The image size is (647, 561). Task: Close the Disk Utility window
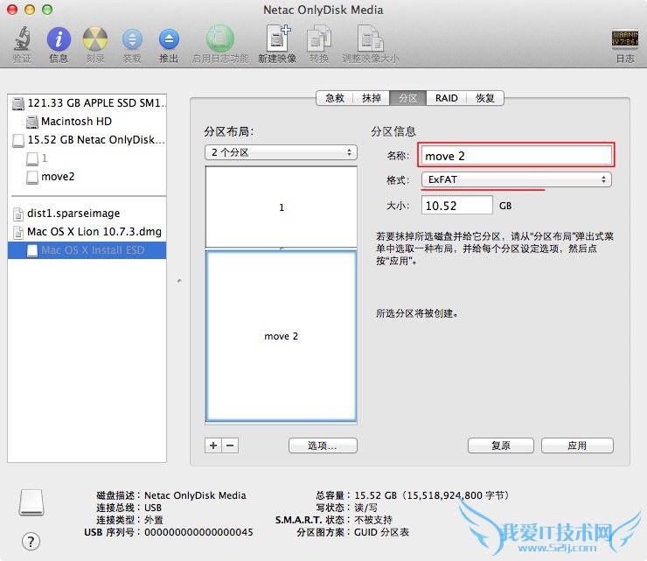(x=12, y=10)
